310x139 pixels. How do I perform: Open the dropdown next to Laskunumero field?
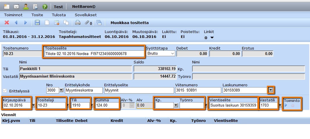click(271, 90)
